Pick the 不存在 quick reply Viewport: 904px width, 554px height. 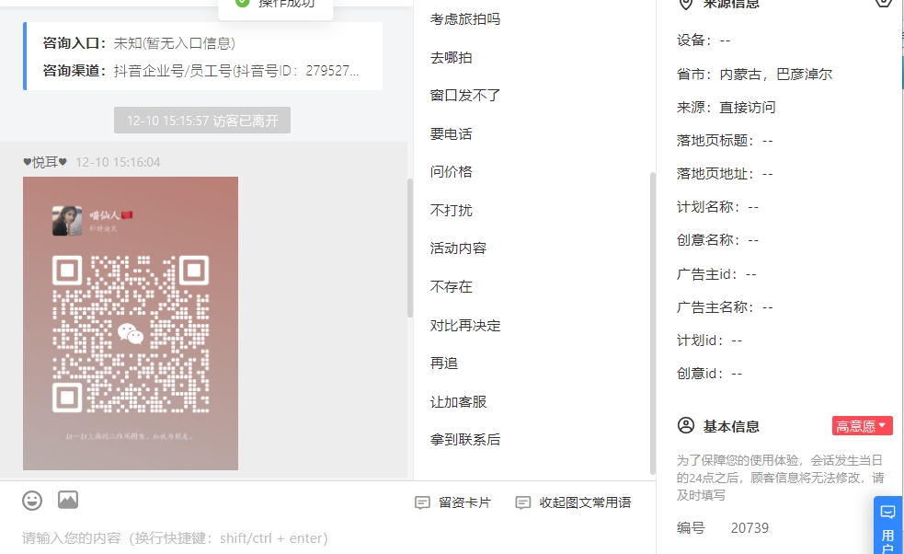point(451,287)
